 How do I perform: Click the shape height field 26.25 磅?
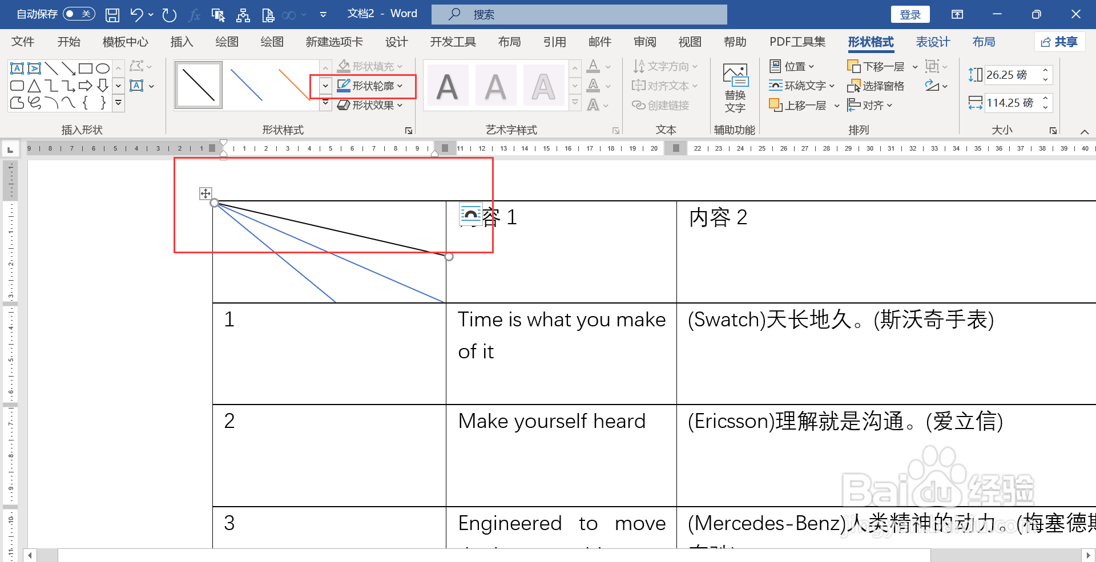[x=1012, y=75]
